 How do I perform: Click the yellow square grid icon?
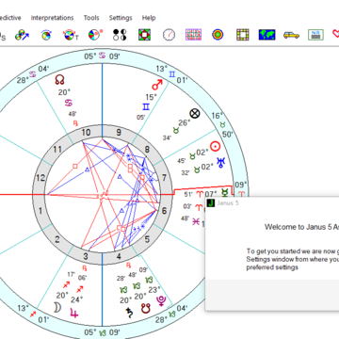[x=242, y=35]
